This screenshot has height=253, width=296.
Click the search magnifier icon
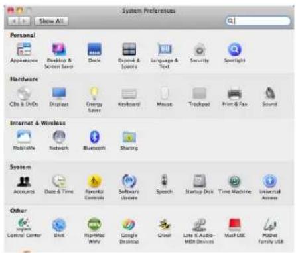230,21
